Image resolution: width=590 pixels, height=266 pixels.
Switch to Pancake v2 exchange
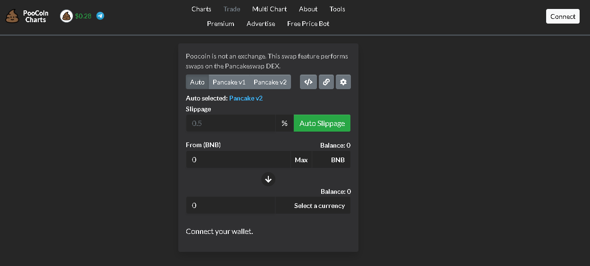coord(270,82)
